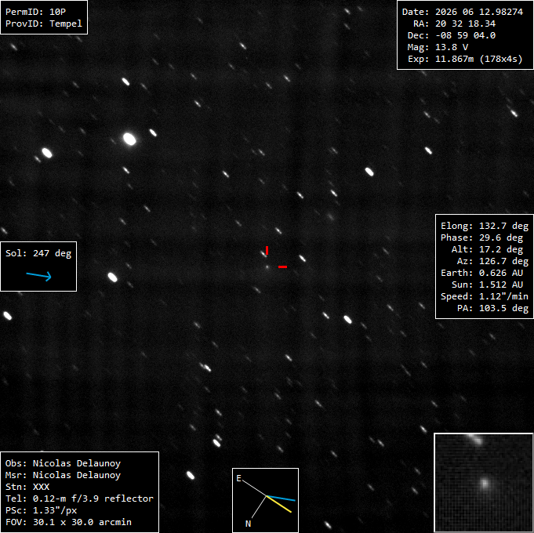The image size is (534, 533).
Task: Select the FOV: 30.1 x 30.0 arcmin line
Action: [x=68, y=522]
